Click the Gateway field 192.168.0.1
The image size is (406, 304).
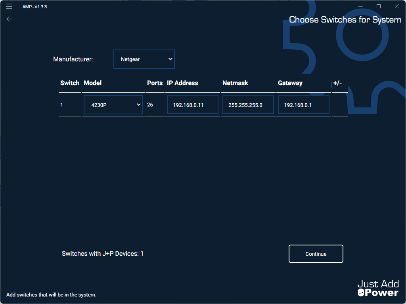tap(303, 104)
